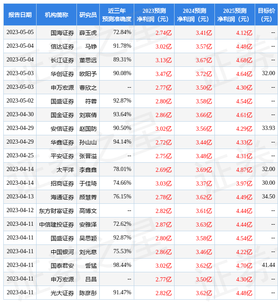Click the 近三年预测准确度 column header

click(117, 15)
